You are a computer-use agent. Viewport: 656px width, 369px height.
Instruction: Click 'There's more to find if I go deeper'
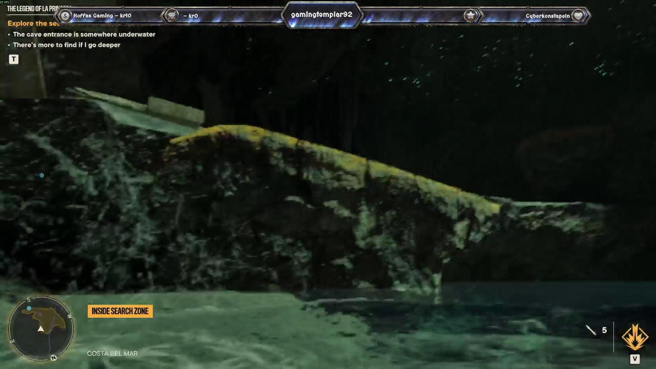(x=67, y=45)
